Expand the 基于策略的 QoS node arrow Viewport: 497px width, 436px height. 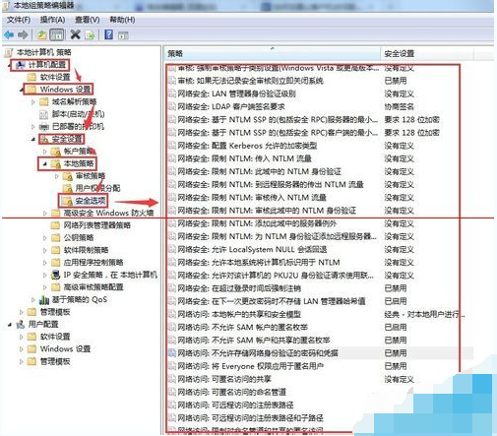[x=33, y=299]
